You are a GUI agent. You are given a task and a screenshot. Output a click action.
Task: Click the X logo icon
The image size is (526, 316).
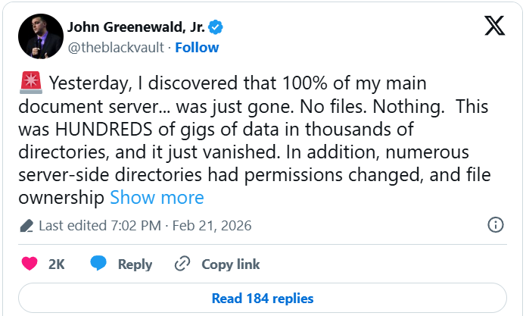click(495, 27)
